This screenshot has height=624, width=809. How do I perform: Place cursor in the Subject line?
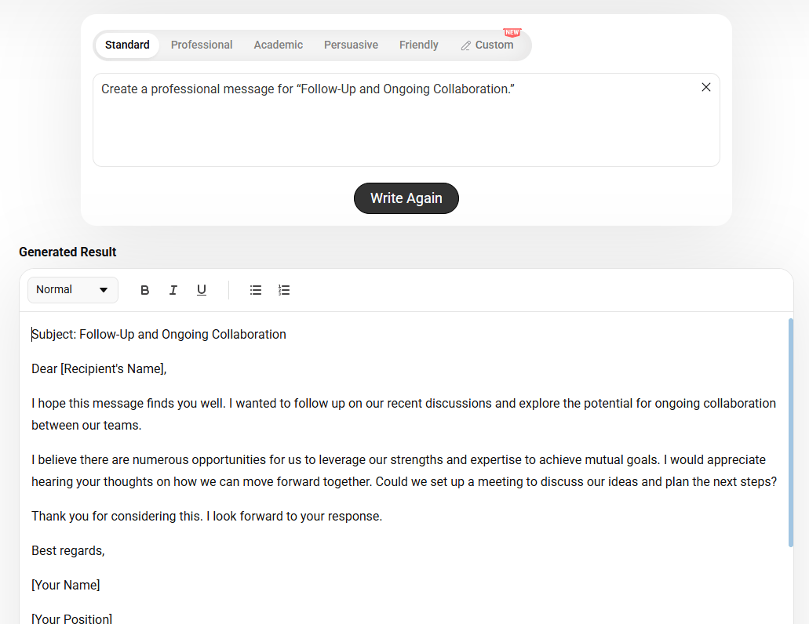pyautogui.click(x=159, y=335)
